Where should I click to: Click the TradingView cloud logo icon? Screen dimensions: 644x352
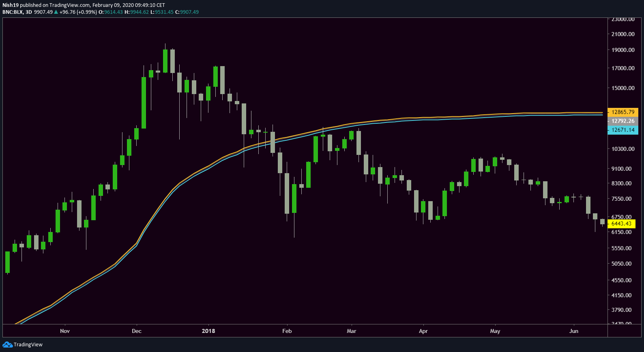[7, 345]
